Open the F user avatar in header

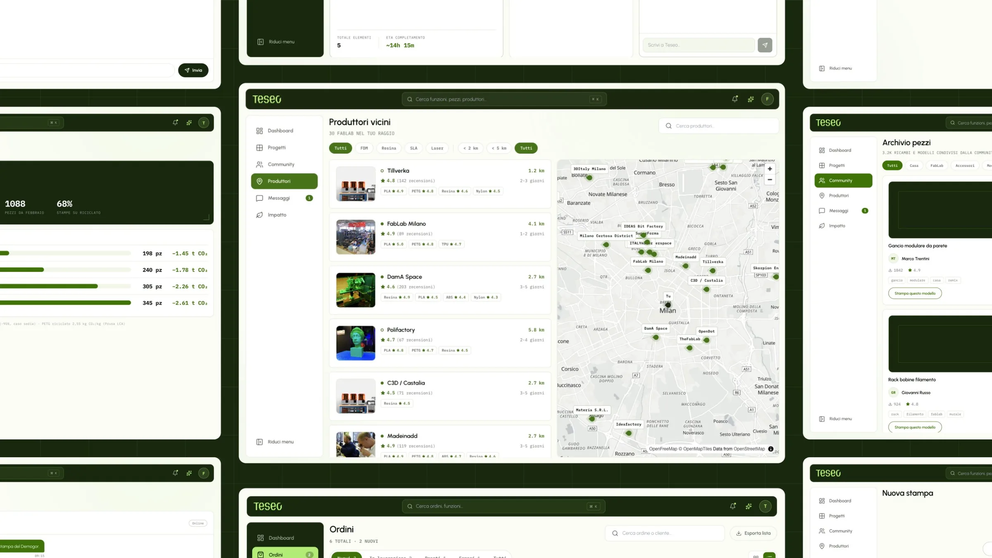(x=767, y=99)
